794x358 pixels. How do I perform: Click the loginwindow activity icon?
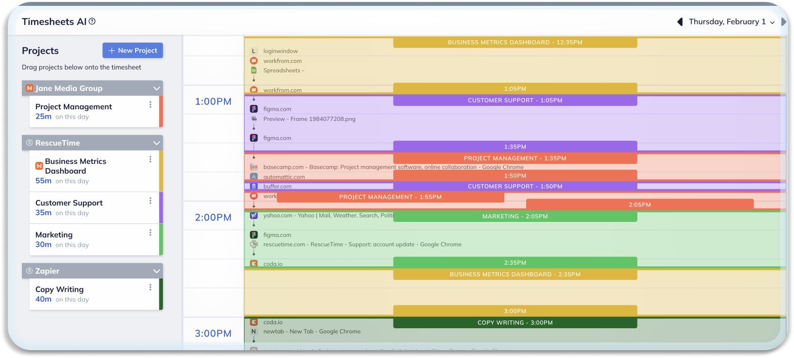[254, 51]
